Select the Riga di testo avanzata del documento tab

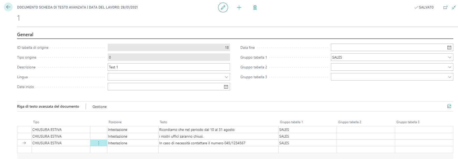tap(48, 106)
